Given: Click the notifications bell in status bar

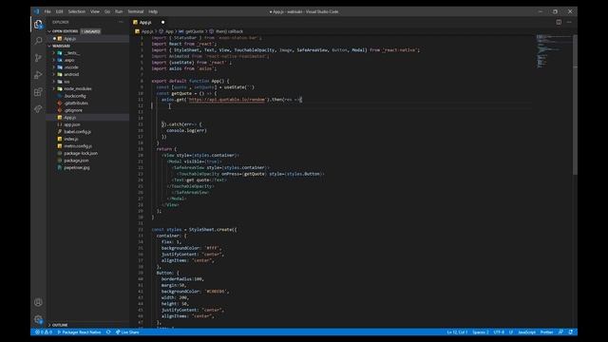Looking at the screenshot, I should pos(571,332).
